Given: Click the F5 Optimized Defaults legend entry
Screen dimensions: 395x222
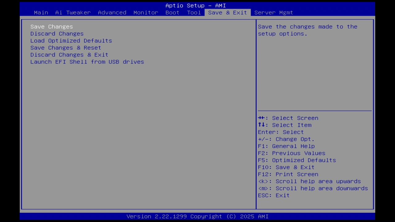Looking at the screenshot, I should coord(297,160).
